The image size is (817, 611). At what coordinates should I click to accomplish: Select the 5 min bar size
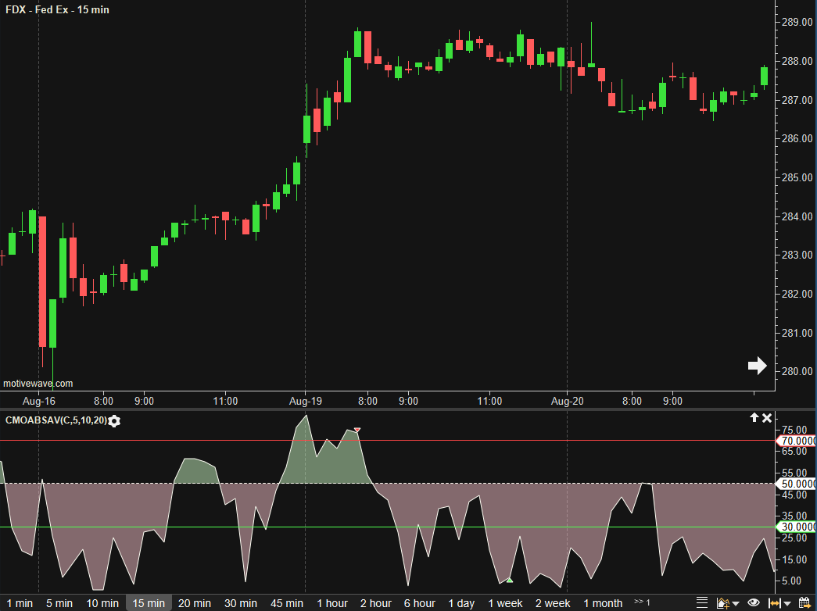(59, 603)
